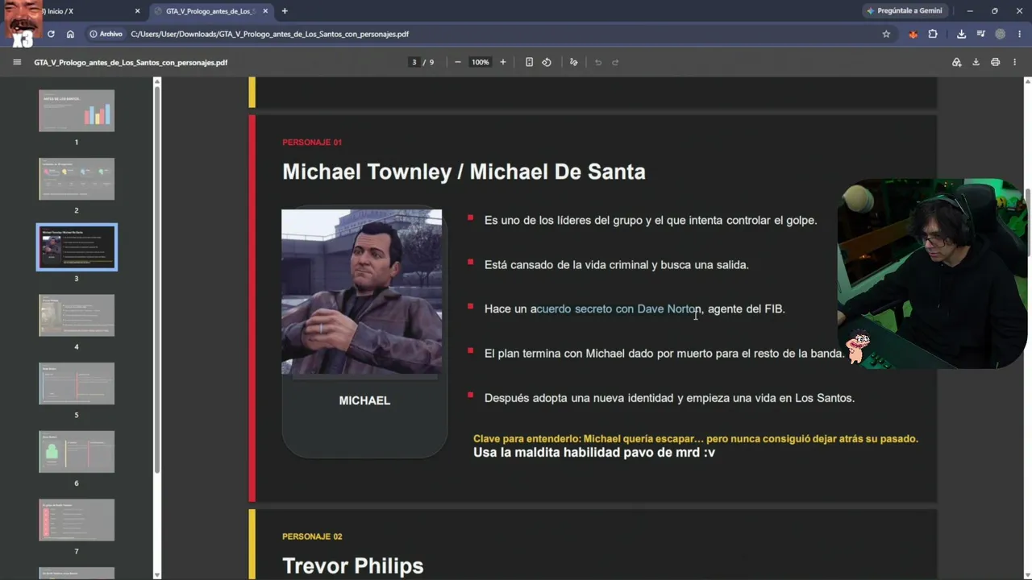This screenshot has width=1032, height=580.
Task: Click the Pregúntale a Gemini button
Action: tap(903, 10)
